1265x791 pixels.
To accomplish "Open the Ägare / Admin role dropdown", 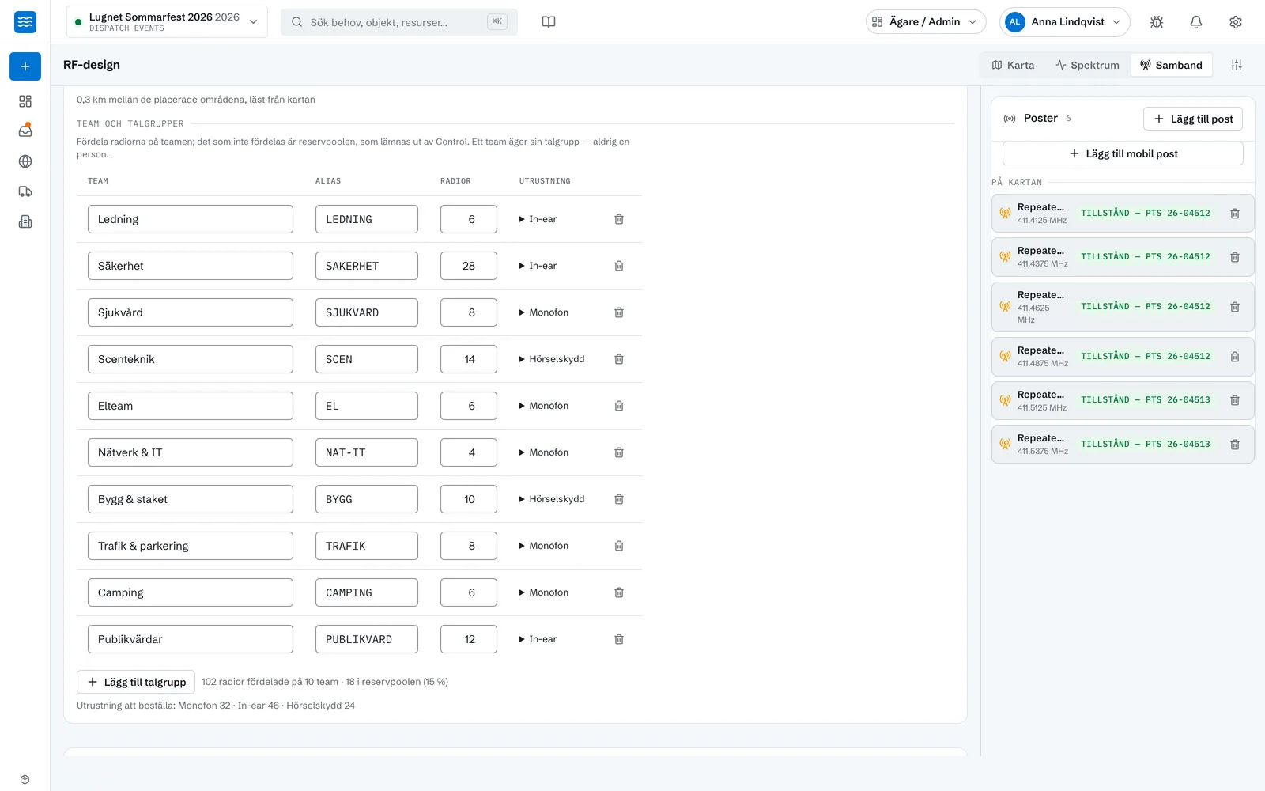I will (x=926, y=22).
